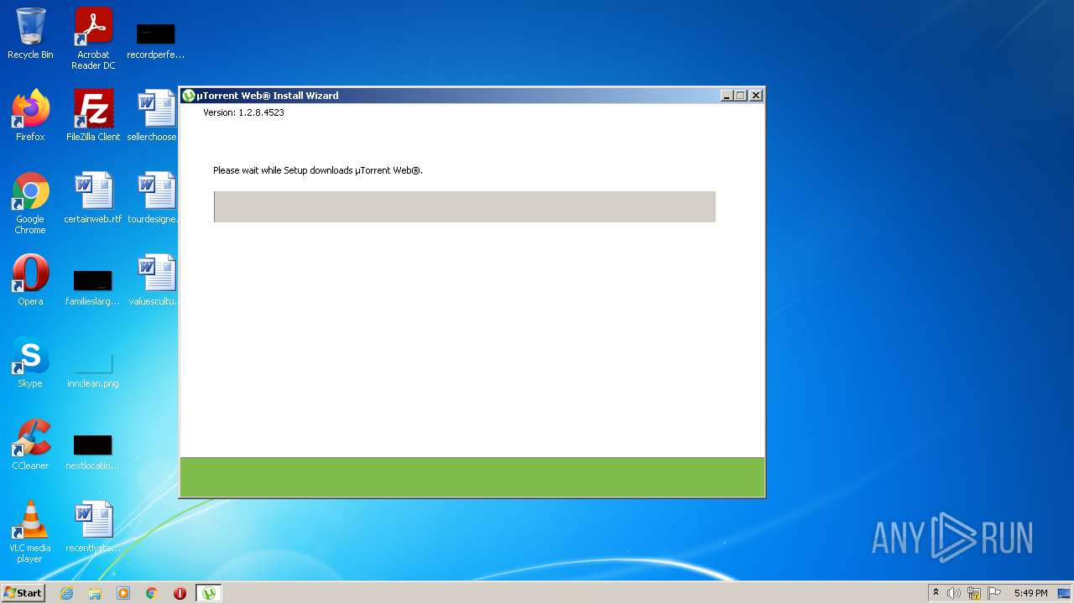
Task: Open the Start menu
Action: (23, 593)
